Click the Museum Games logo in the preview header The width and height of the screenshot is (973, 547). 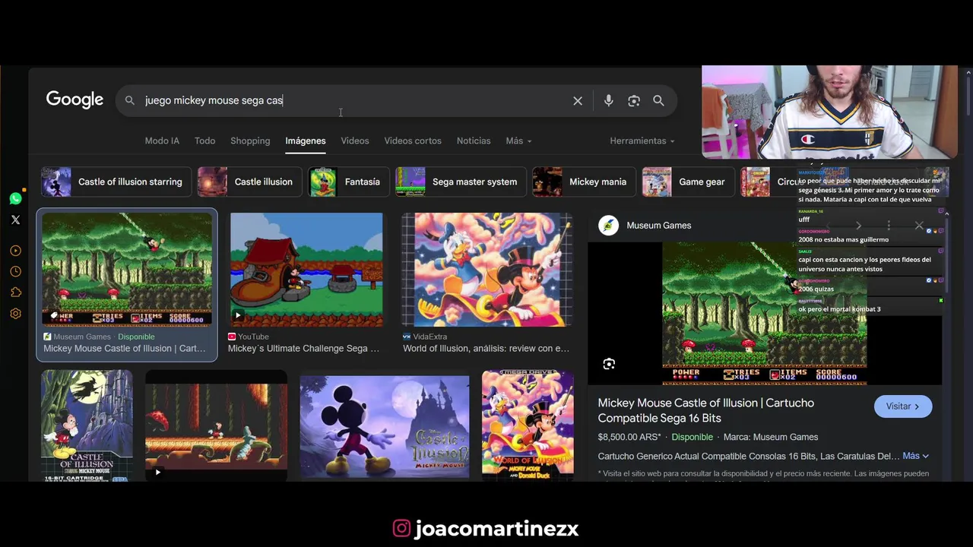(x=608, y=226)
